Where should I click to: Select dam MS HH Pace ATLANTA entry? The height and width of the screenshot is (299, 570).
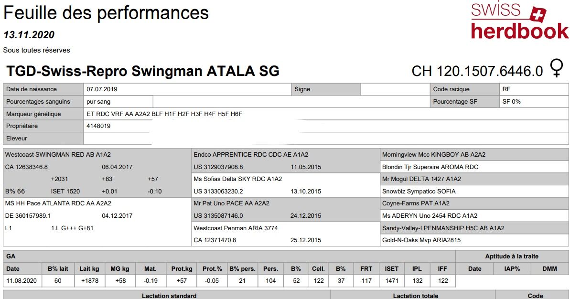coord(58,203)
